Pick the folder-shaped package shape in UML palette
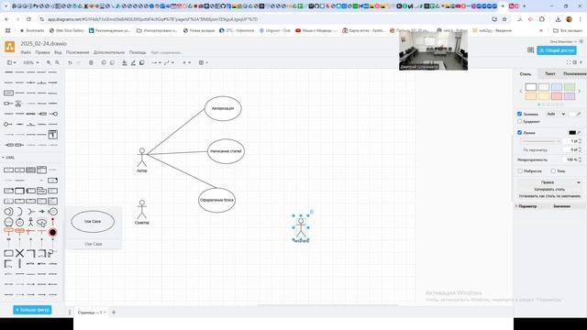 tap(41, 191)
